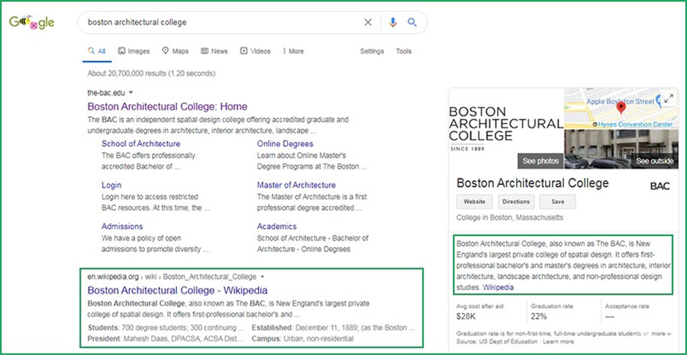687x355 pixels.
Task: Open the map thumbnail near Boylston Street
Action: pos(621,108)
